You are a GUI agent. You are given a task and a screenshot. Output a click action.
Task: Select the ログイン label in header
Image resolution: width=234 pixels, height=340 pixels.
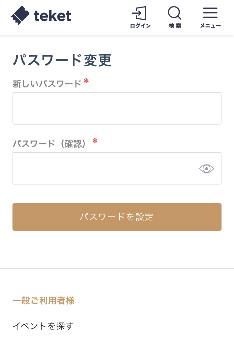pos(140,26)
